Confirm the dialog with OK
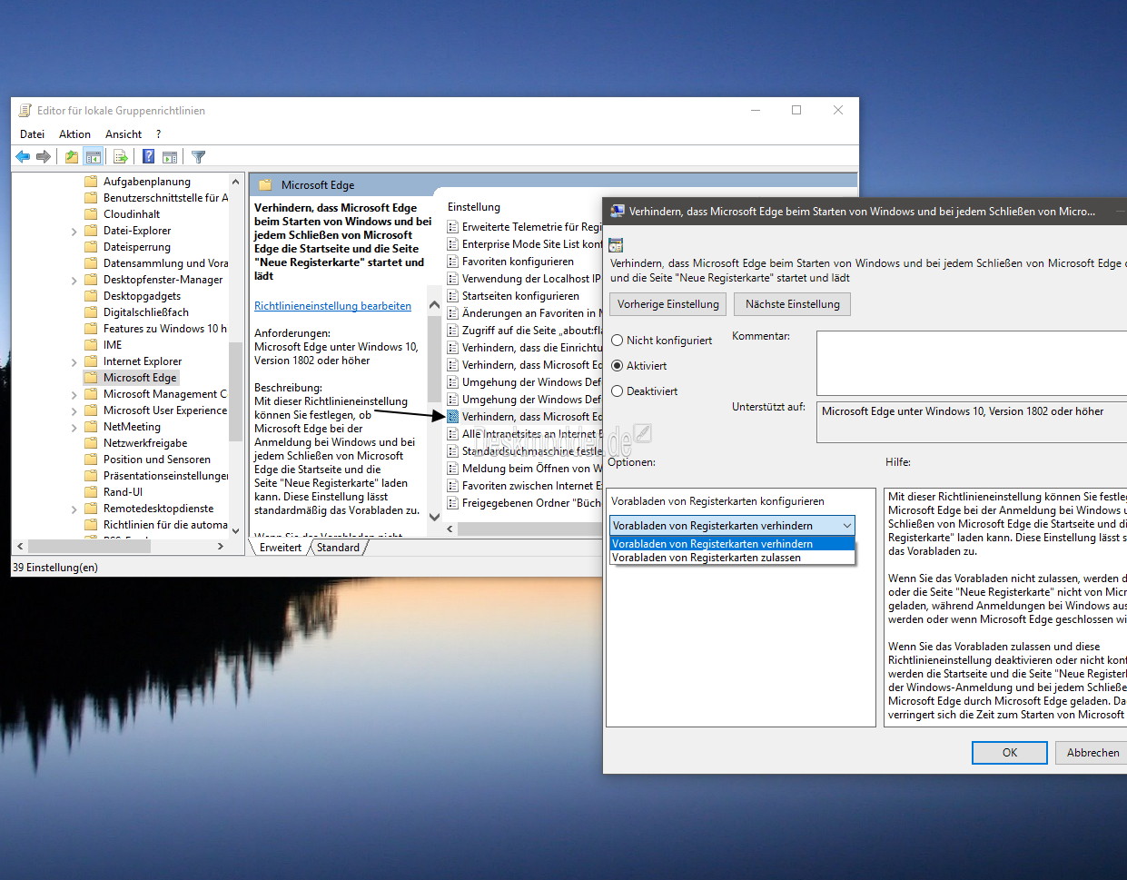1127x880 pixels. click(x=1010, y=753)
